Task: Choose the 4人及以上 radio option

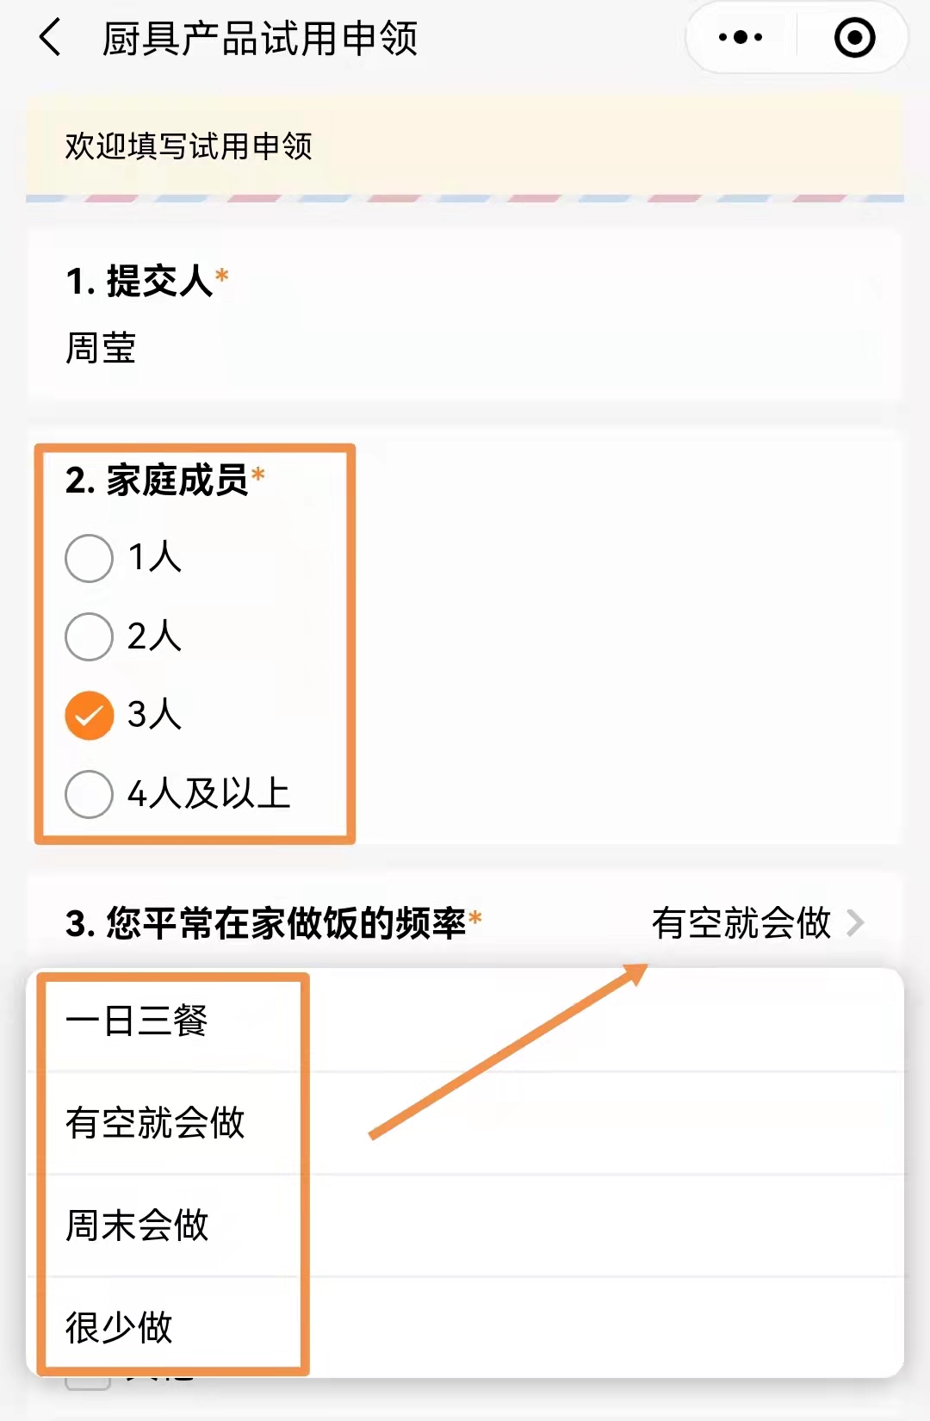Action: coord(90,793)
